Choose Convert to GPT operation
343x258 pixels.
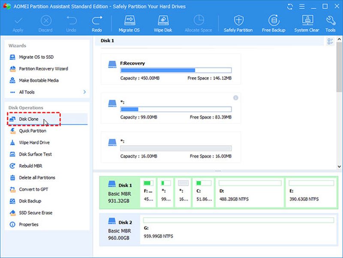pos(33,189)
